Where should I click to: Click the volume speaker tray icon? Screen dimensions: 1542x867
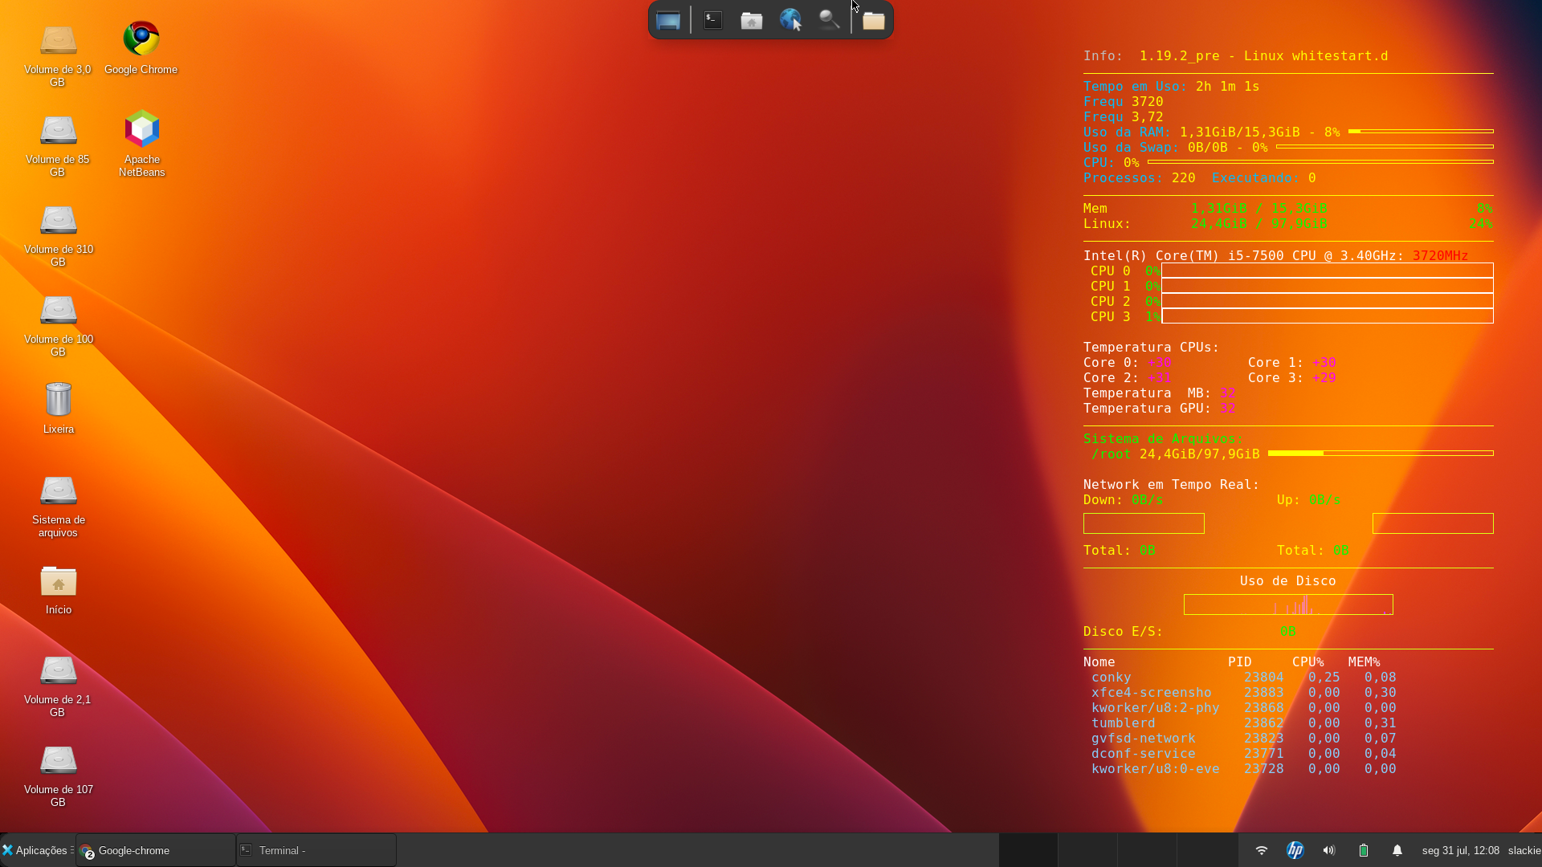1329,850
